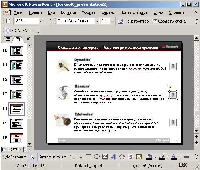Click the new blank document icon
The width and height of the screenshot is (200, 170).
coord(8,21)
